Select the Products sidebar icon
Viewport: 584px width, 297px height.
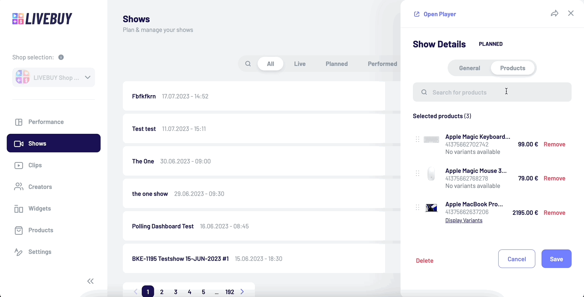(19, 230)
